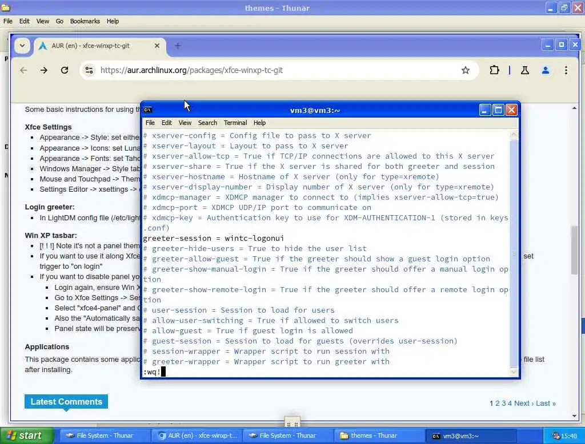
Task: Click the session-wrapper comment line
Action: pyautogui.click(x=266, y=351)
